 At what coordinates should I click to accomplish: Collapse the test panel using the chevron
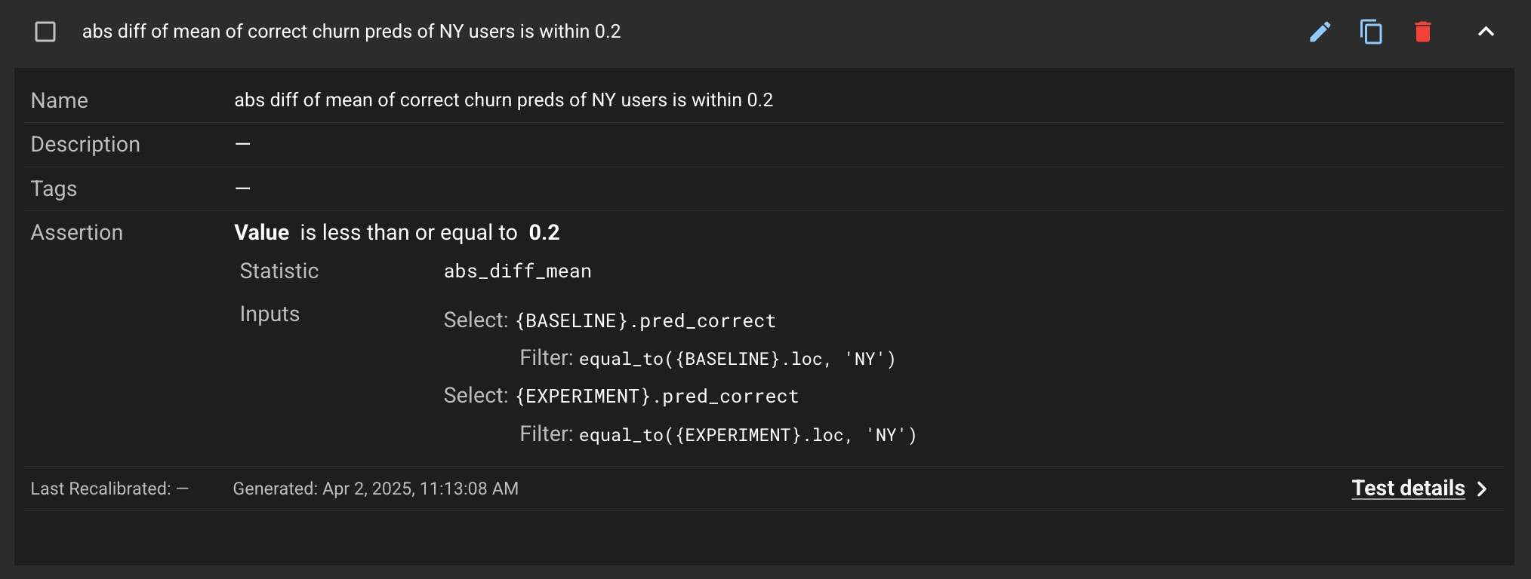1486,32
